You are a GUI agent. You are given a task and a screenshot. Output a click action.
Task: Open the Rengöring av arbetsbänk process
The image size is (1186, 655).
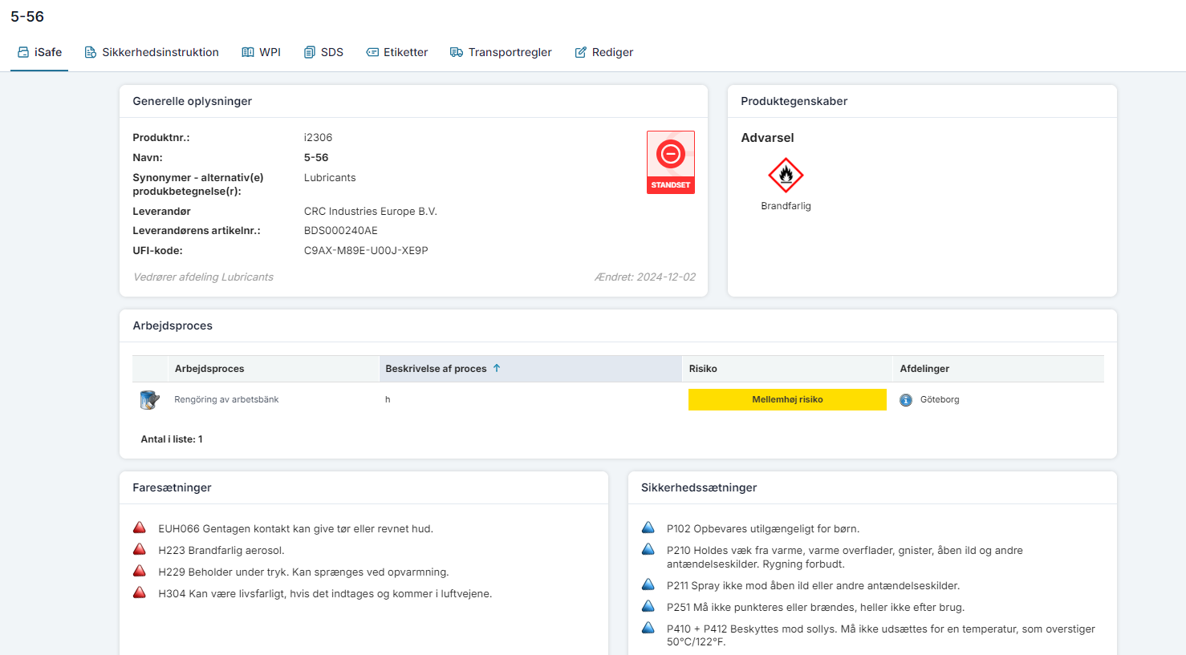tap(226, 399)
